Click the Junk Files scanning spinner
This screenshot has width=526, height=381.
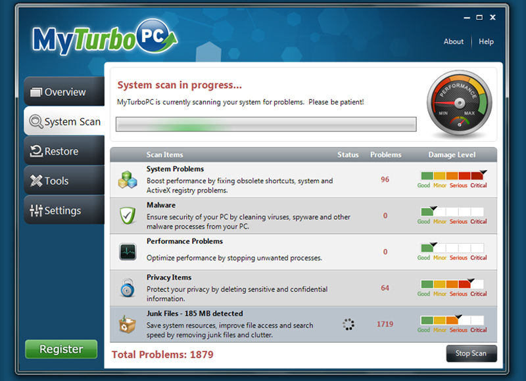[x=348, y=325]
